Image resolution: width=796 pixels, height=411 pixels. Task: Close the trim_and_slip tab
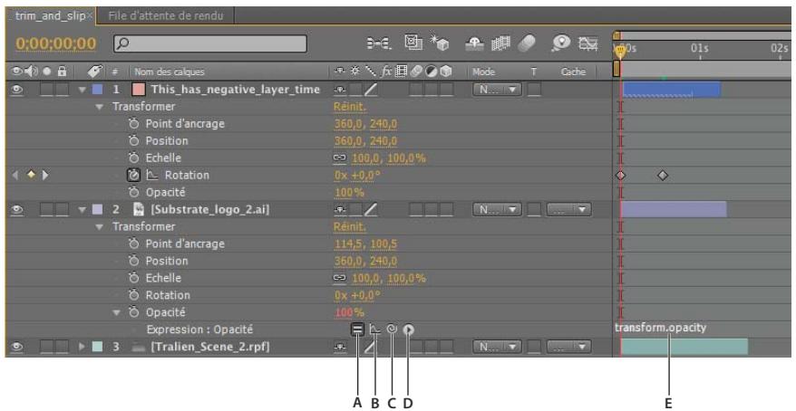coord(90,16)
